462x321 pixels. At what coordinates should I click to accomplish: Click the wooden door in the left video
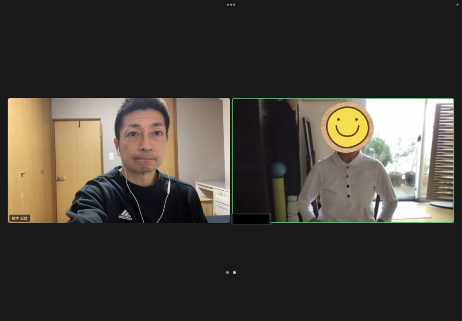(x=77, y=167)
